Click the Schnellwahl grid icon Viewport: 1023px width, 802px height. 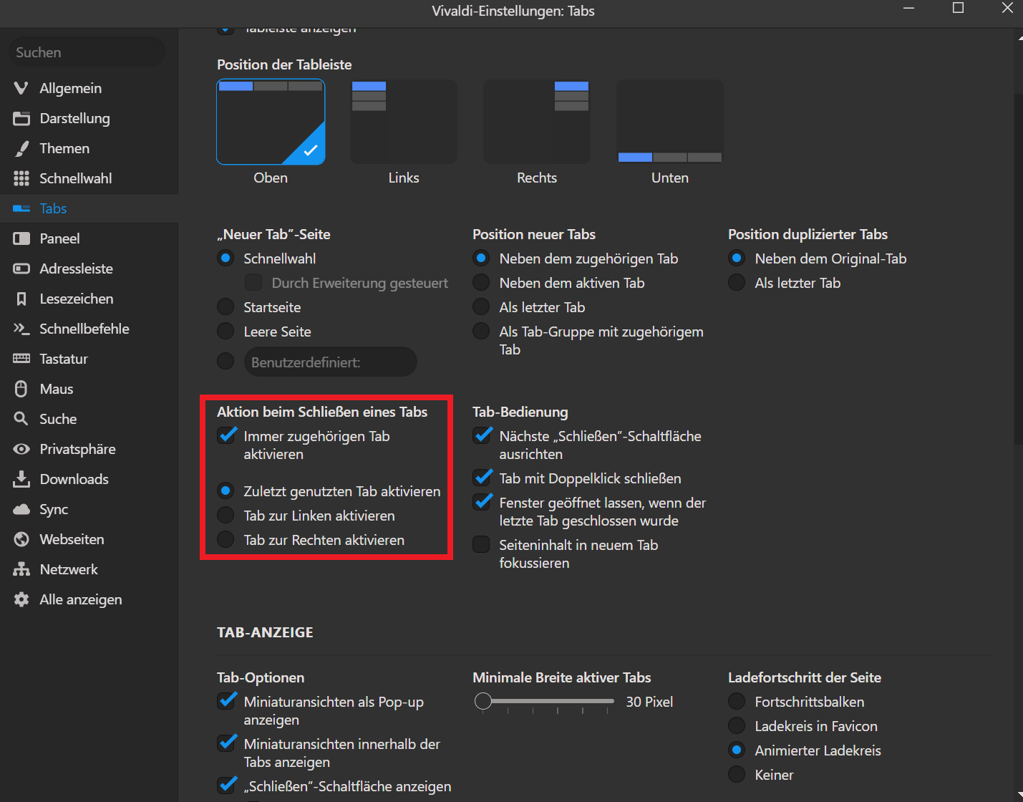tap(21, 178)
